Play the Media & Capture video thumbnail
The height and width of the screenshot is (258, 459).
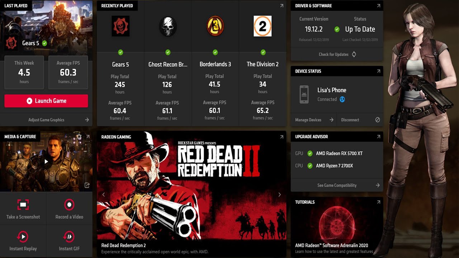(x=46, y=162)
